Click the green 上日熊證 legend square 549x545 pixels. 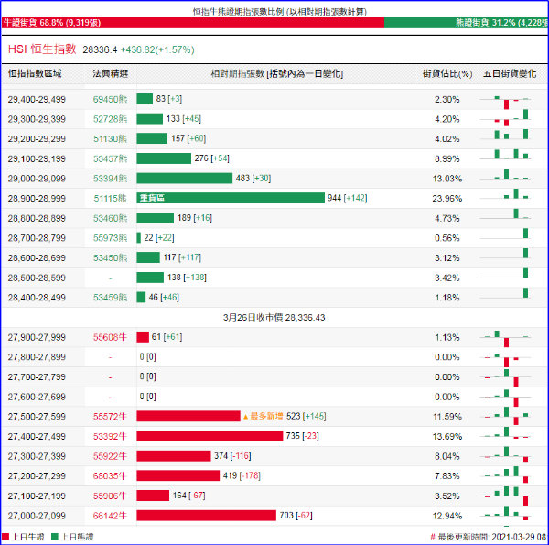coord(55,537)
